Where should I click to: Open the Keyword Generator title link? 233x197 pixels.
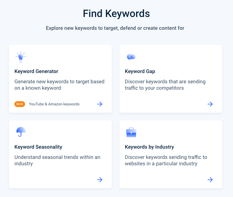coord(36,71)
